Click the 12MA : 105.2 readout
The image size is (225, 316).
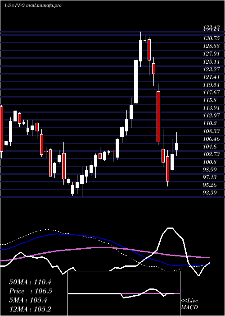pos(30,309)
